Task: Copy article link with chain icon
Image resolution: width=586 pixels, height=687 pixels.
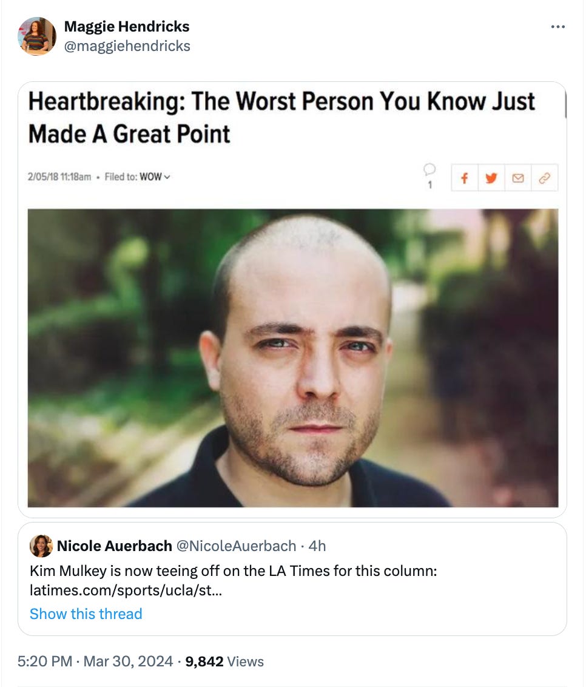Action: 544,178
